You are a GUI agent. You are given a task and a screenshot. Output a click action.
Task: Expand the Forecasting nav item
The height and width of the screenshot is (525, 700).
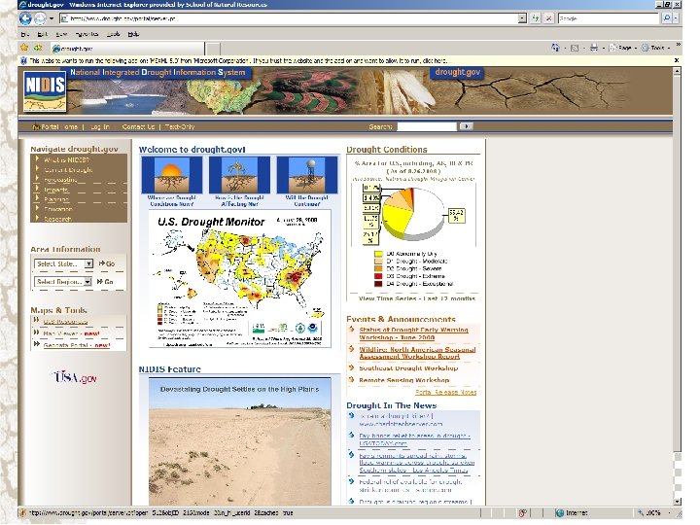[x=60, y=180]
